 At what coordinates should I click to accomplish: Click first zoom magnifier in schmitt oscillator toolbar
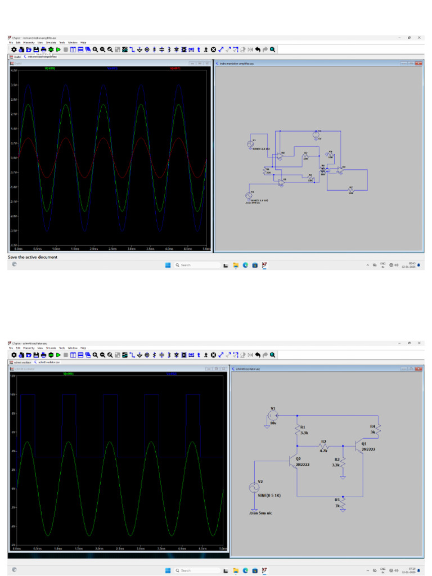(95, 355)
